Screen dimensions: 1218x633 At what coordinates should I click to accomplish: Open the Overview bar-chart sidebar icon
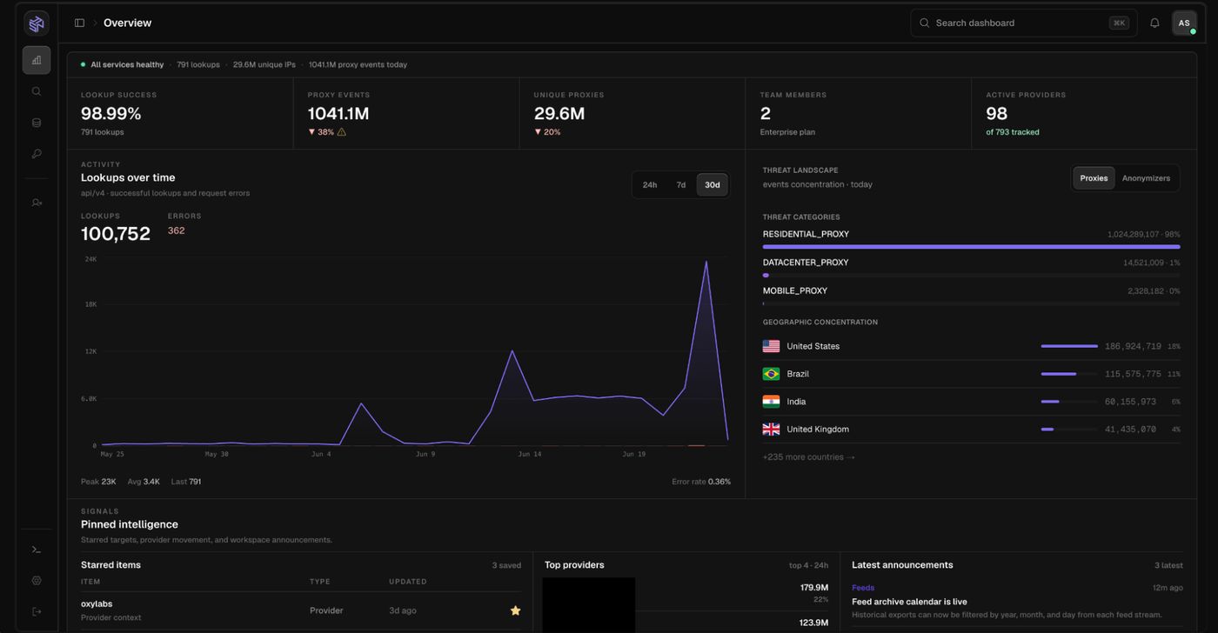tap(37, 60)
